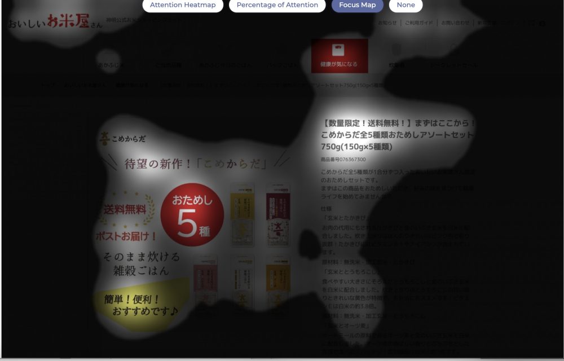This screenshot has height=361, width=564.
Task: Click the 商品番号076367300 product number text
Action: (343, 160)
